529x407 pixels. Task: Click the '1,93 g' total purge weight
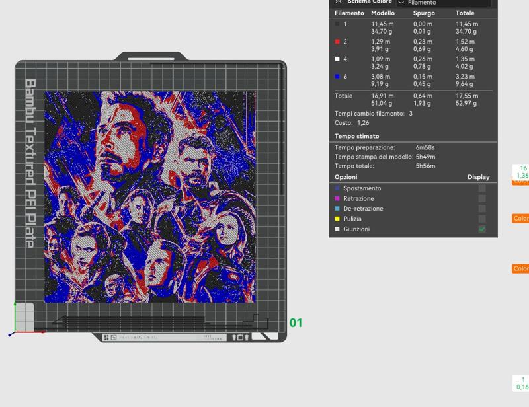click(422, 103)
